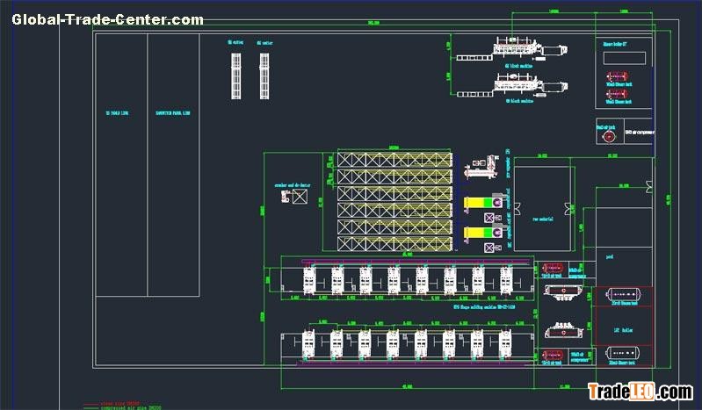Click the crusher and de-duster symbol
This screenshot has width=702, height=410.
[300, 198]
